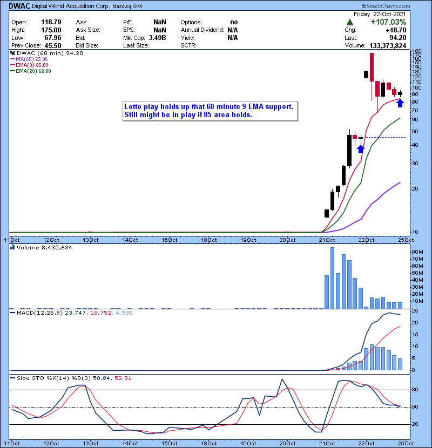Click the Volume value 133,373,824
Viewport: 432px width, 448px height.
tap(388, 46)
